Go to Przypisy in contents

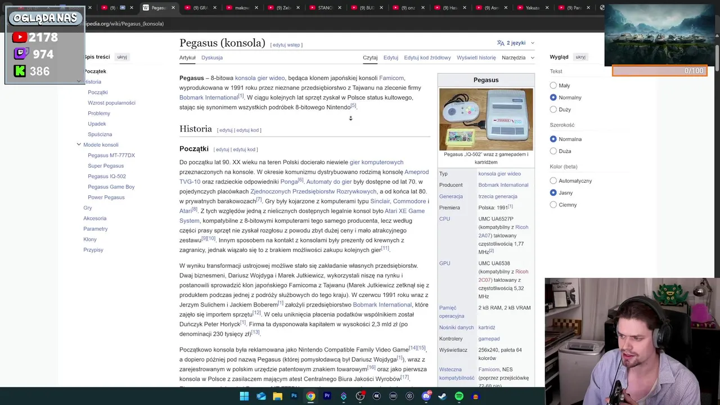point(93,250)
